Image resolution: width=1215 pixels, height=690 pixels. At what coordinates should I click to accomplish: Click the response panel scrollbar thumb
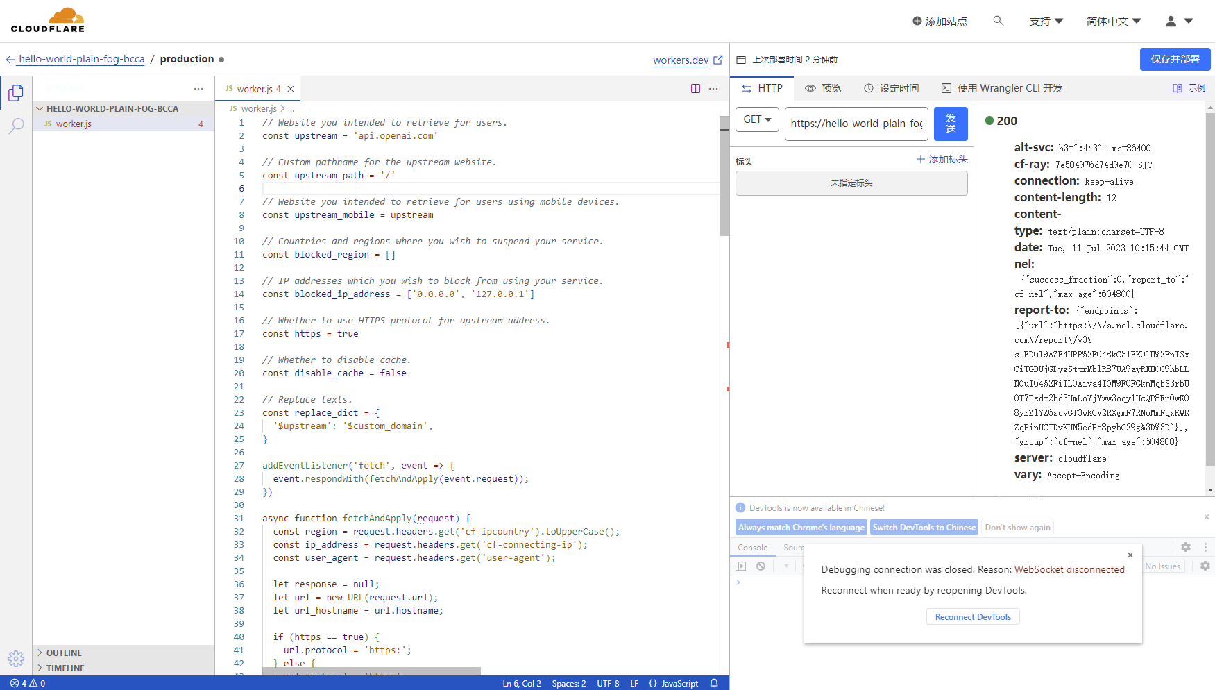[x=1210, y=289]
